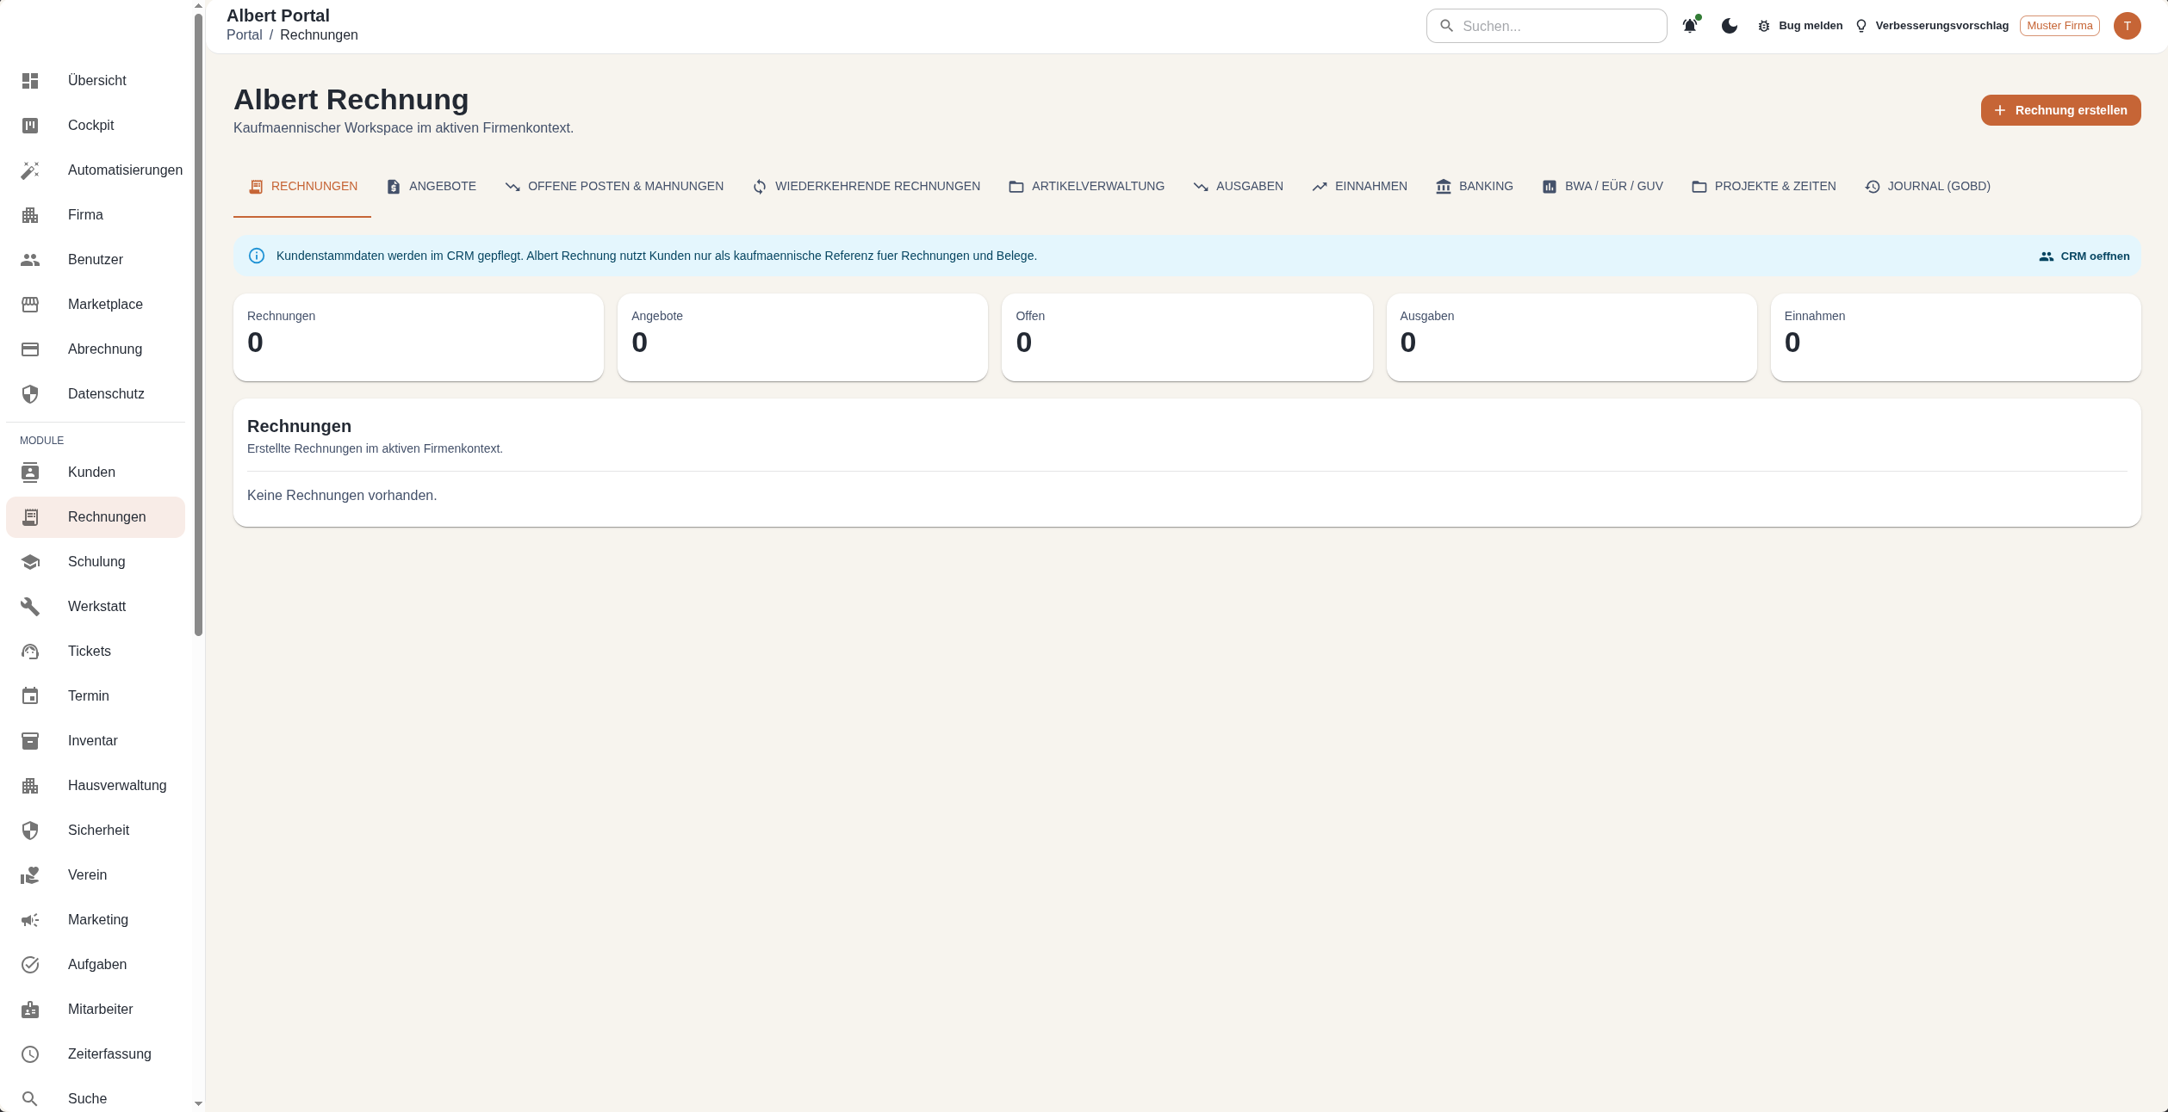2168x1112 pixels.
Task: Switch to the Angebote tab
Action: point(431,187)
